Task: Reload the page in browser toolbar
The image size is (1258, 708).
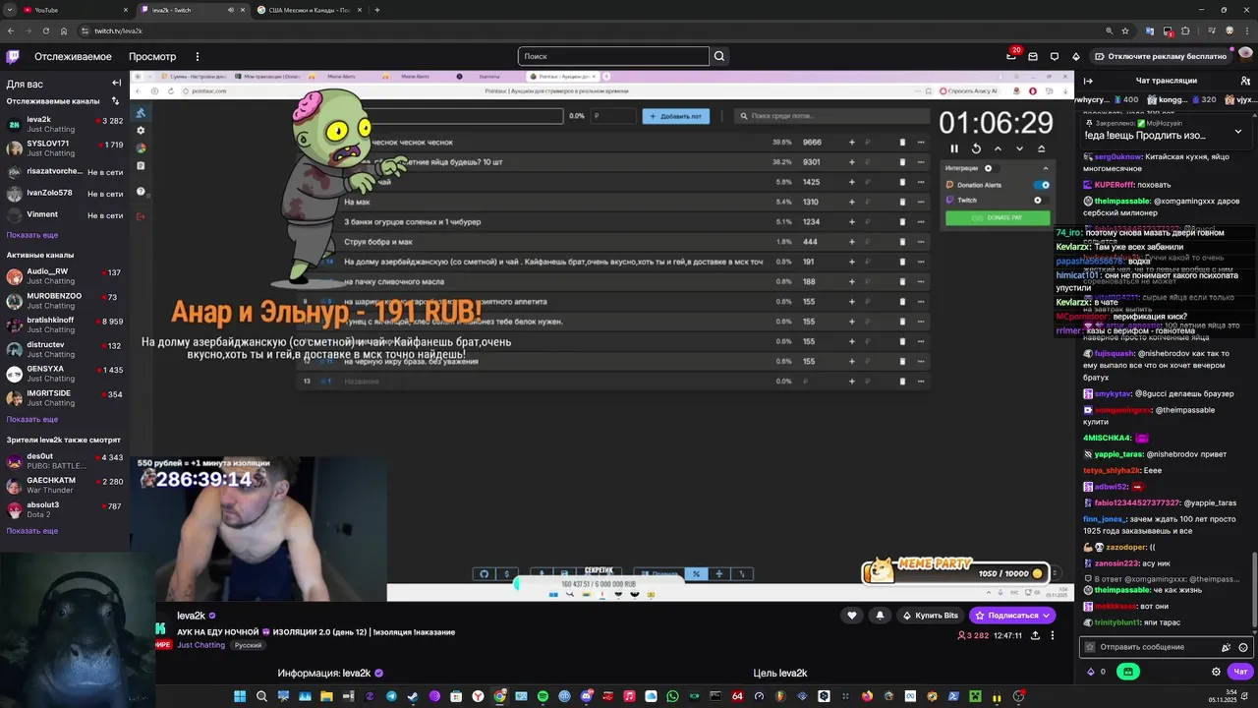Action: click(x=47, y=30)
